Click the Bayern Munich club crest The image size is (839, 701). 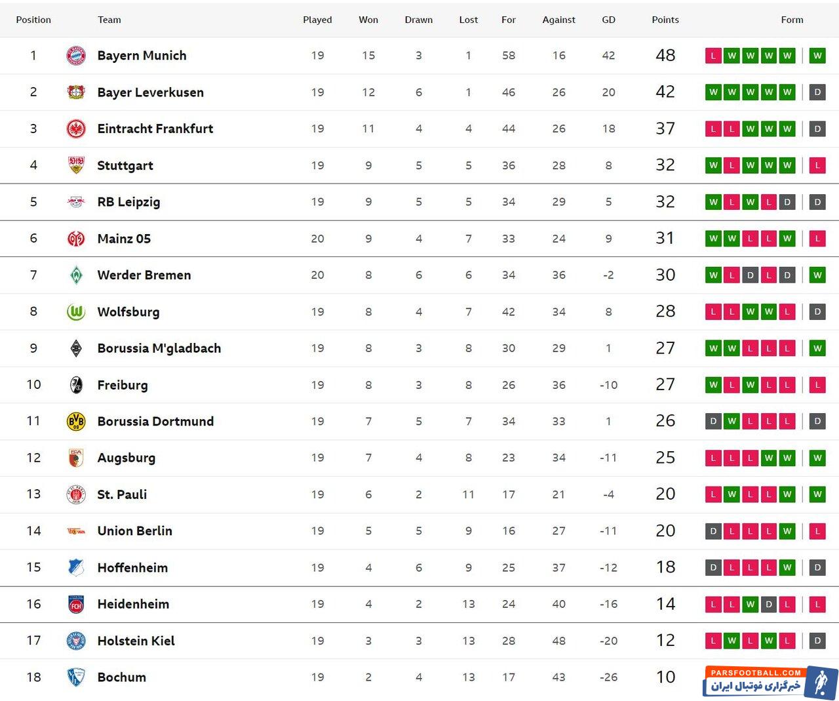pos(76,56)
